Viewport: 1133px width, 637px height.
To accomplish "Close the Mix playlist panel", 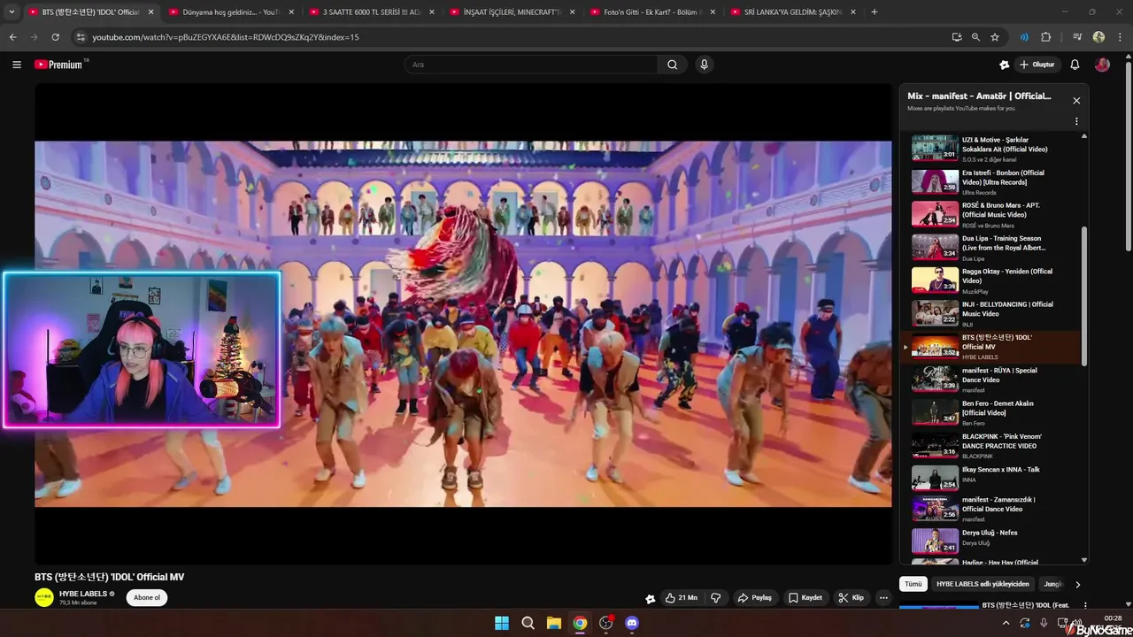I will click(1076, 101).
